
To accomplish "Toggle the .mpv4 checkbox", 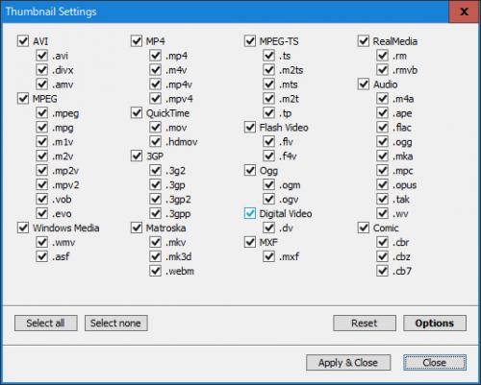I will tap(156, 99).
